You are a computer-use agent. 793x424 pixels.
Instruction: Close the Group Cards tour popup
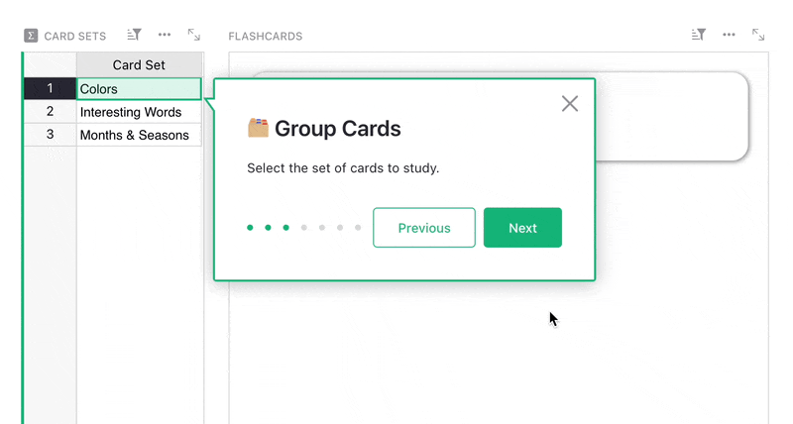[x=570, y=103]
